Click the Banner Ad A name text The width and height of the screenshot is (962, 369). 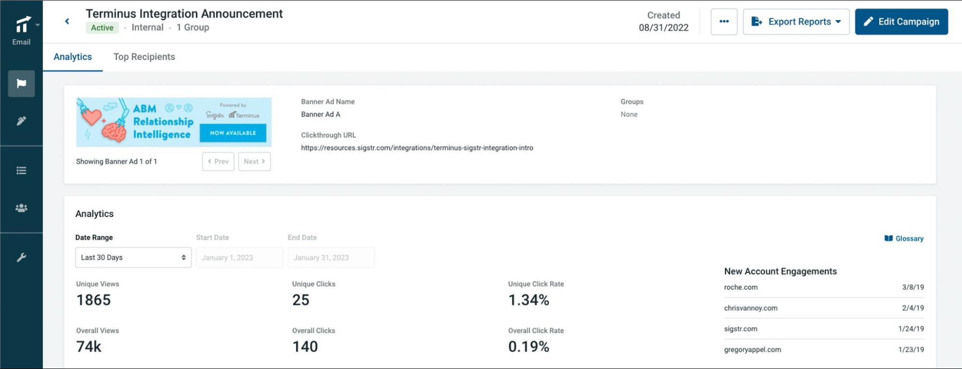tap(321, 114)
